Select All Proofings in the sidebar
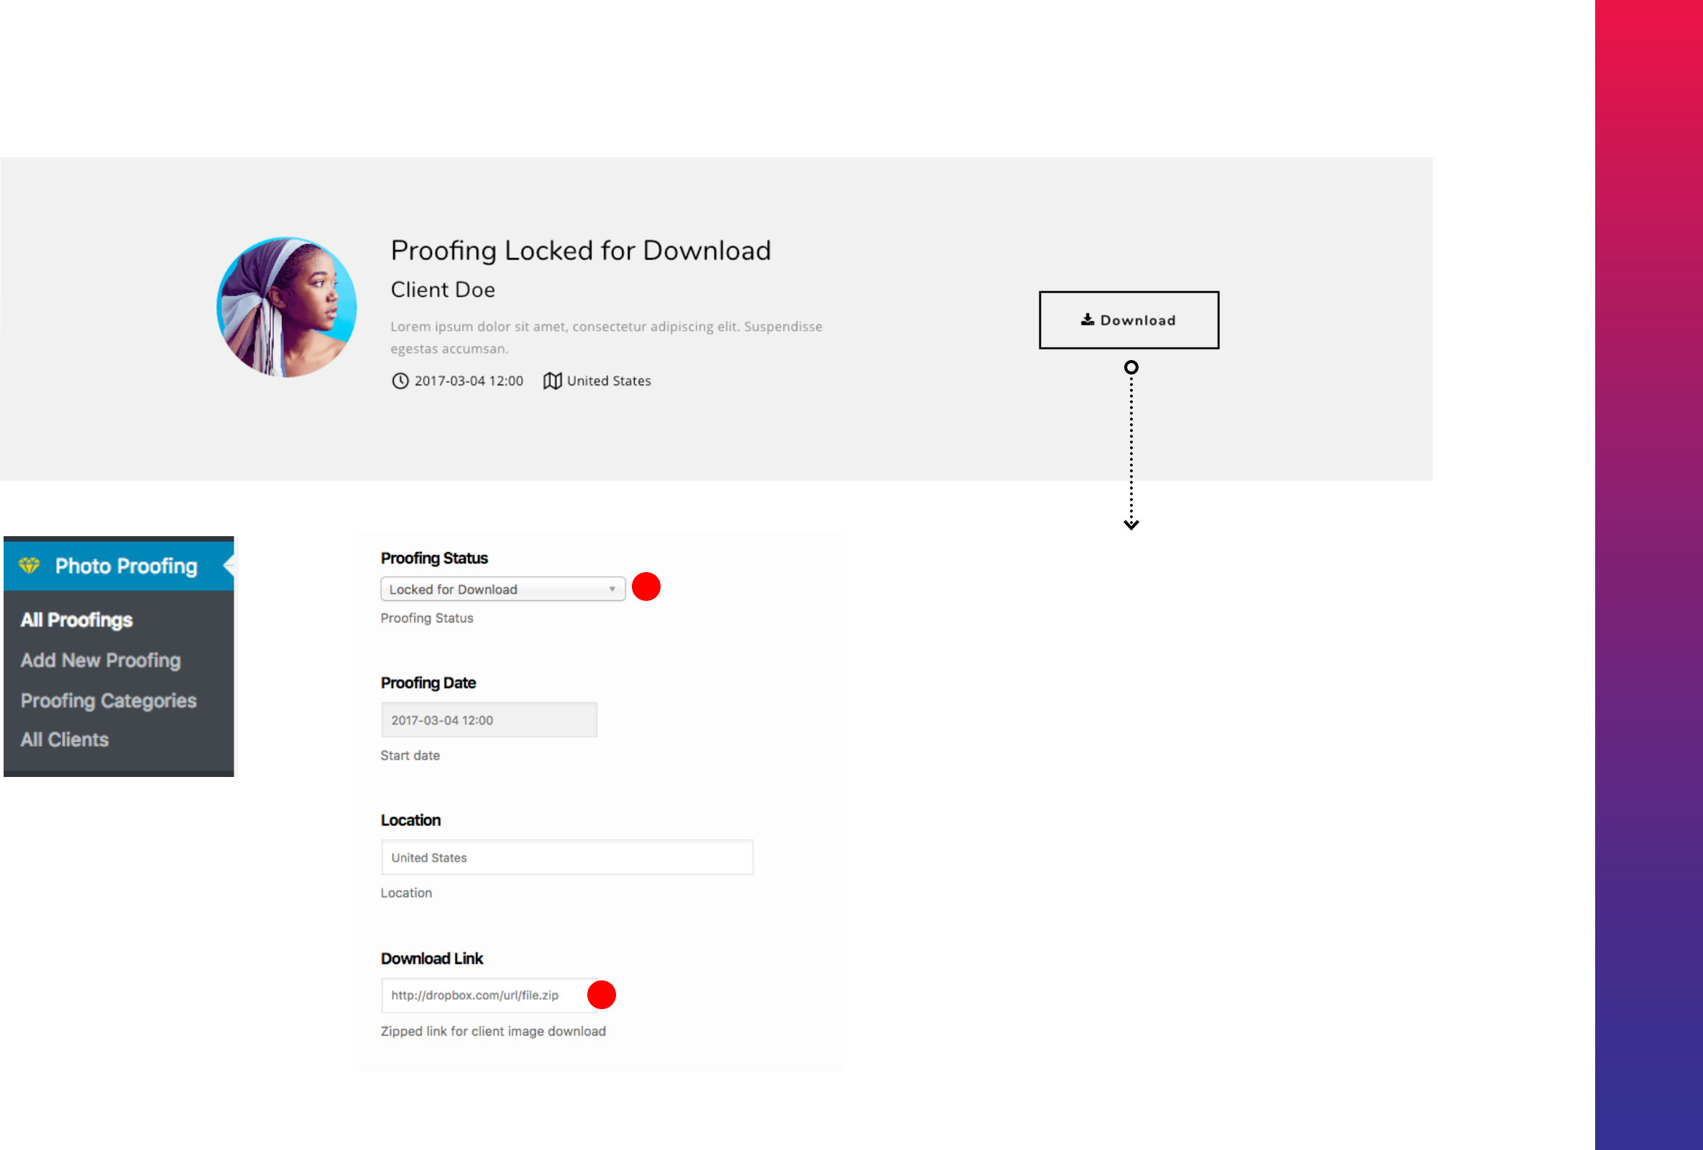1703x1150 pixels. tap(76, 620)
